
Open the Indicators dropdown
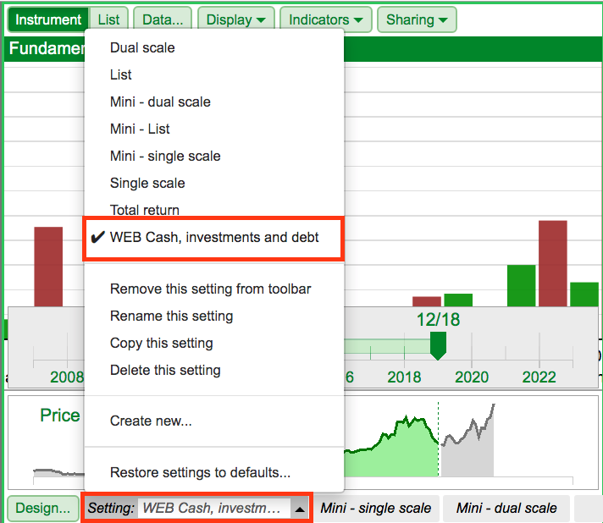(x=326, y=19)
